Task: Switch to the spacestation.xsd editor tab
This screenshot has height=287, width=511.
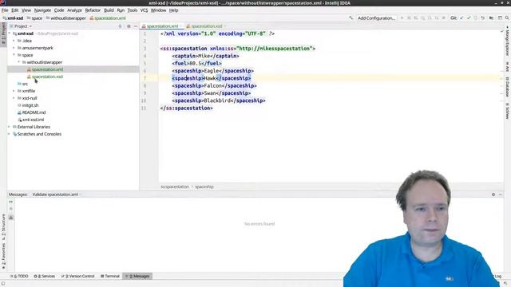Action: coord(206,26)
